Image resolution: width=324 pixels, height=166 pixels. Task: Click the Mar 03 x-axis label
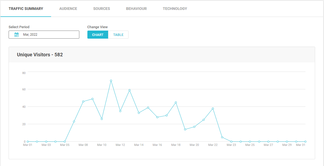click(x=46, y=145)
